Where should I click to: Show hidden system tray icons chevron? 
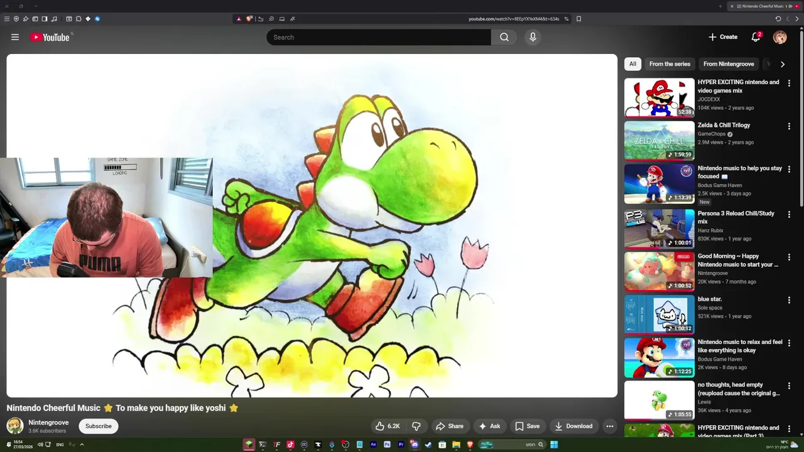tap(82, 444)
